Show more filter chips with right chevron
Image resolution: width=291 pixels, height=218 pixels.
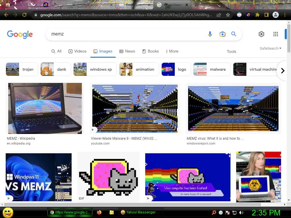(283, 71)
